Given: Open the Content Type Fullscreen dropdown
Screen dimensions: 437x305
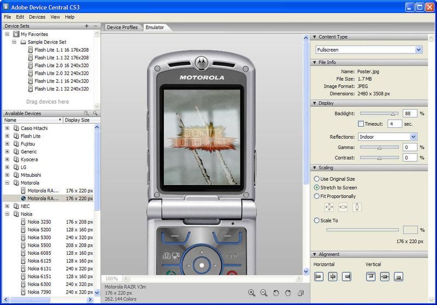Looking at the screenshot, I should tap(418, 50).
